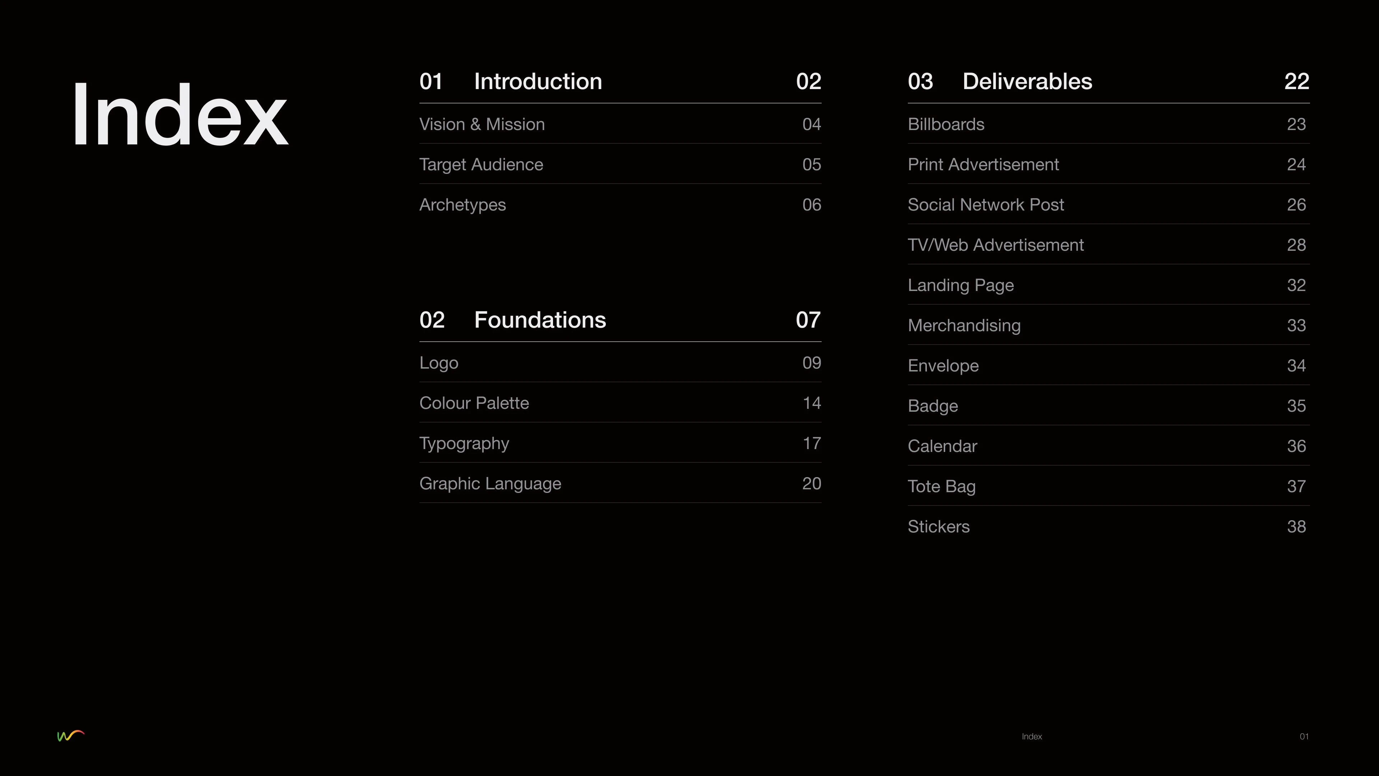Open the Print Advertisement entry
Screen dimensions: 1379x776
(983, 165)
